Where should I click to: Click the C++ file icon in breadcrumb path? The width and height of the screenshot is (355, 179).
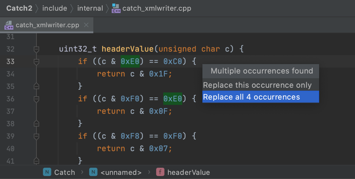pos(116,8)
